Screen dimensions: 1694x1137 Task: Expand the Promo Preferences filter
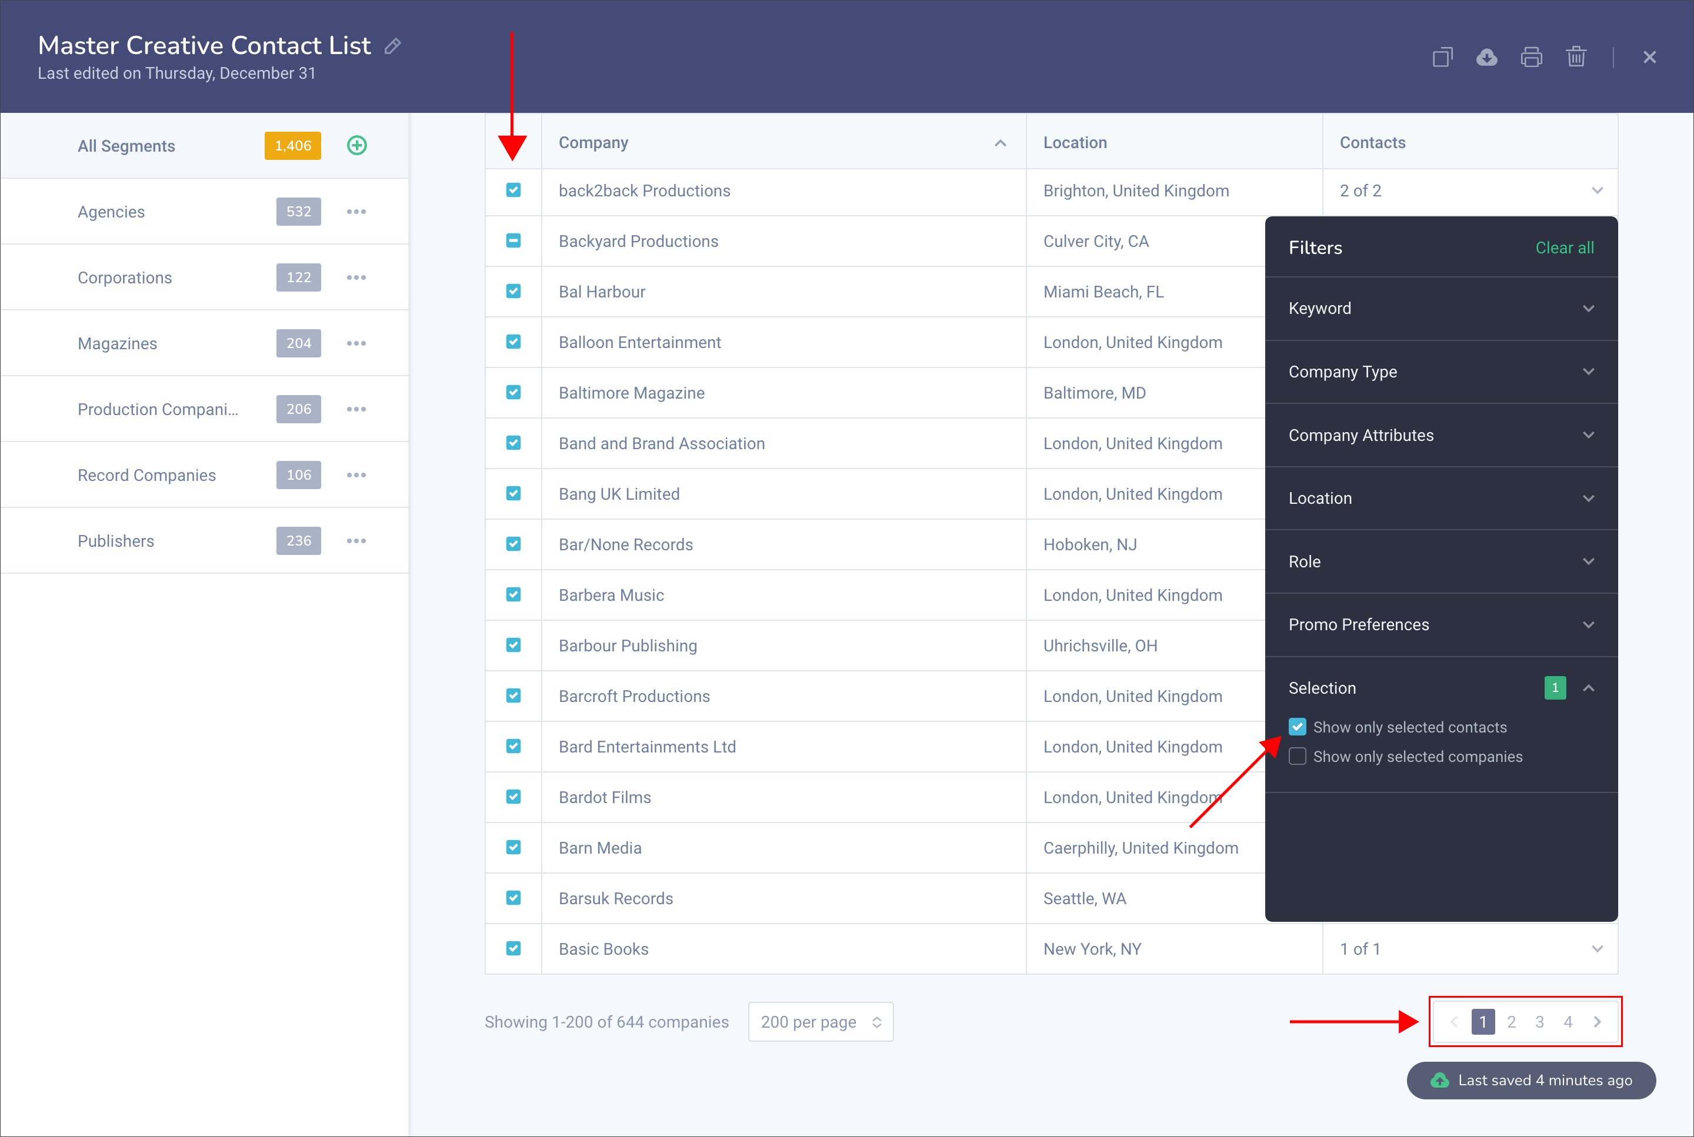(x=1442, y=625)
